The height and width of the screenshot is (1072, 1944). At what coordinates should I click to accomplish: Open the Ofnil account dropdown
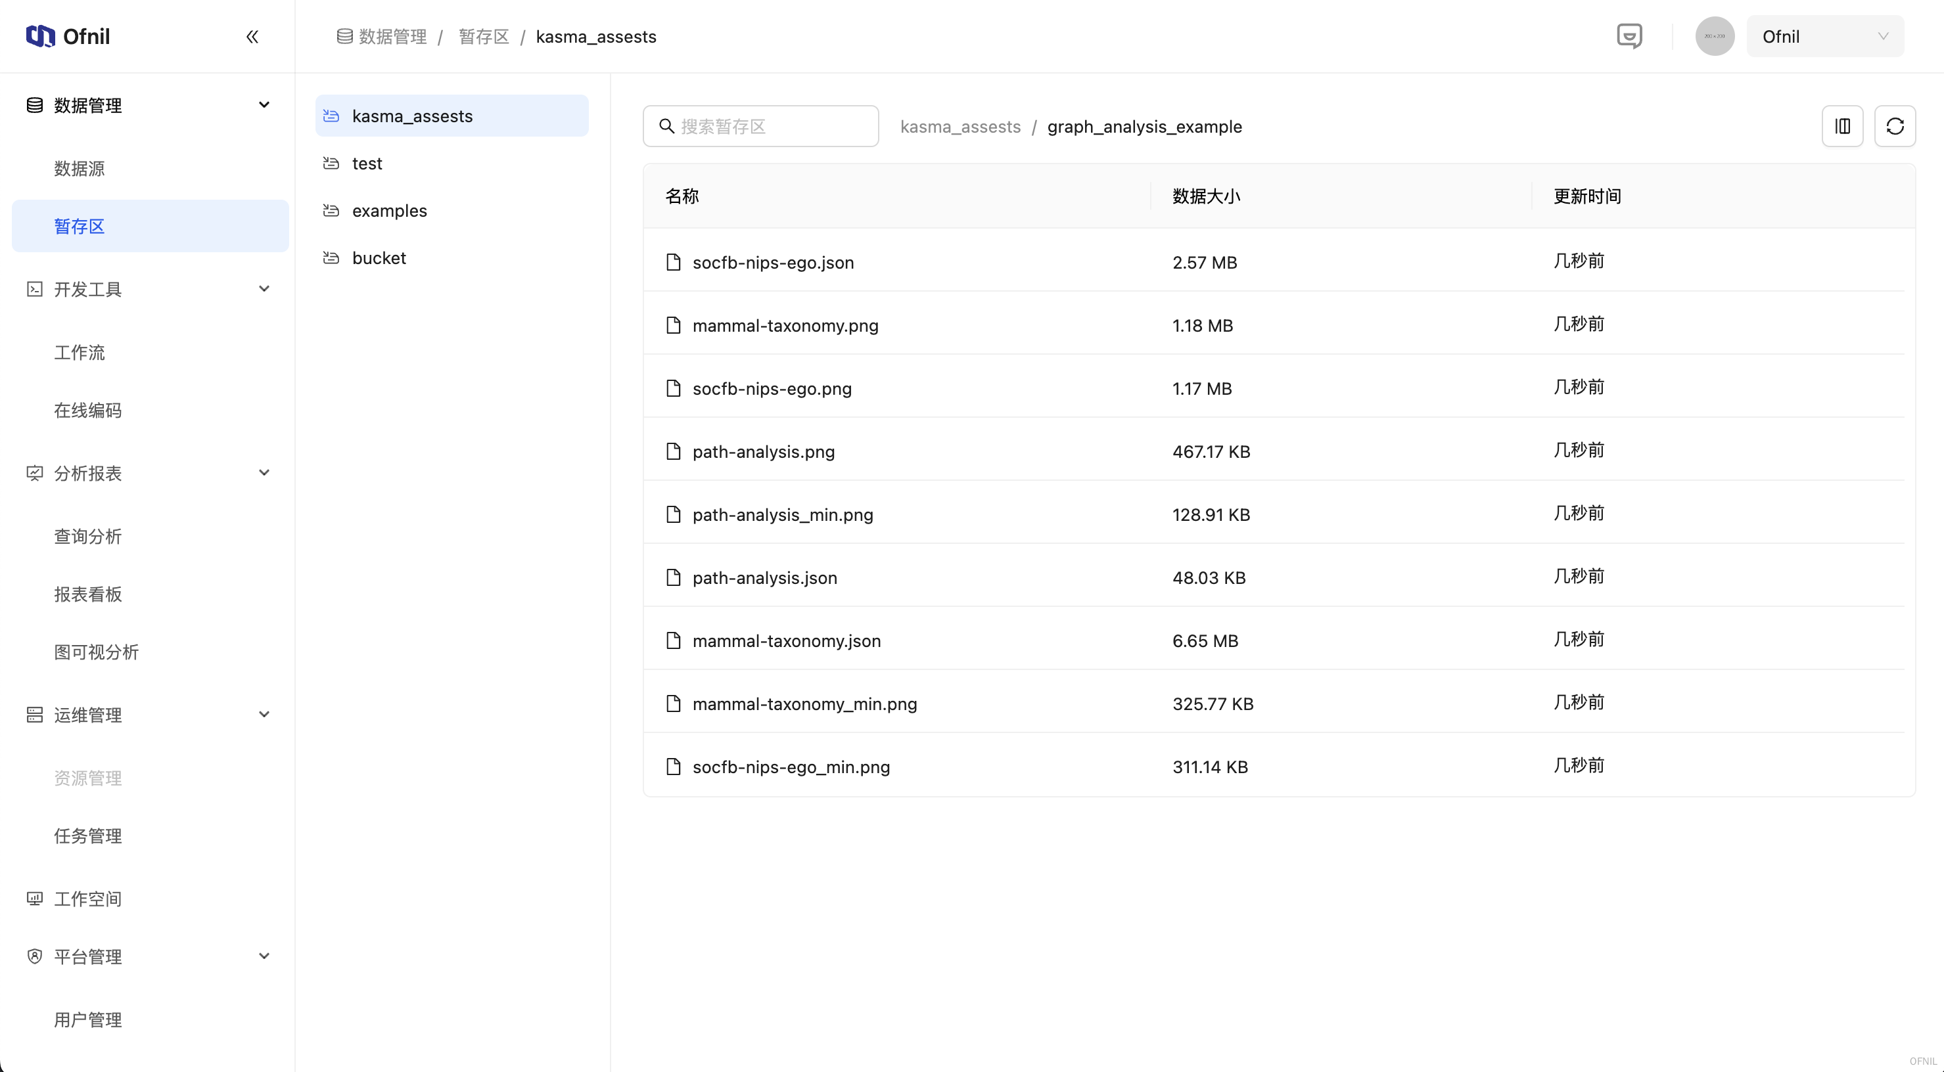coord(1825,36)
